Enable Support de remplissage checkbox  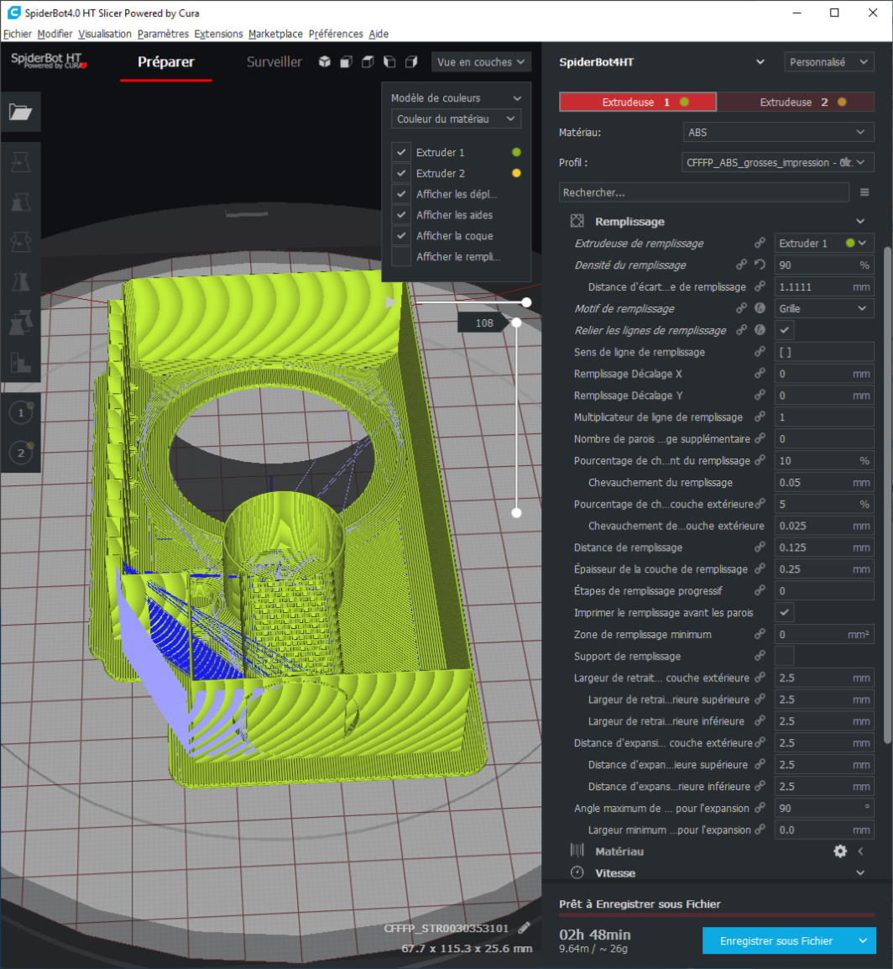coord(784,656)
